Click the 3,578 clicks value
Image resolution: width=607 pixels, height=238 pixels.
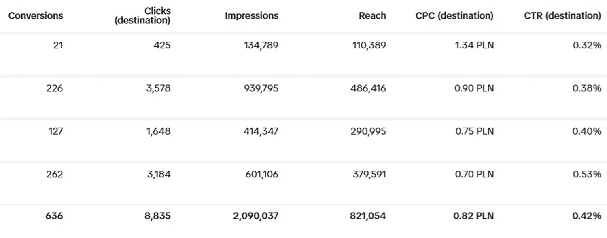(159, 88)
